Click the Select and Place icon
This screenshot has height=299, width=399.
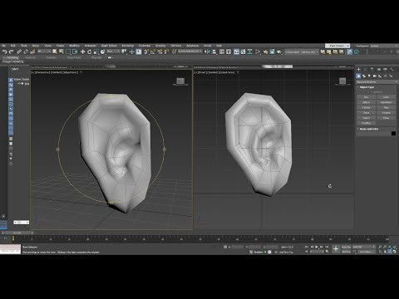103,51
